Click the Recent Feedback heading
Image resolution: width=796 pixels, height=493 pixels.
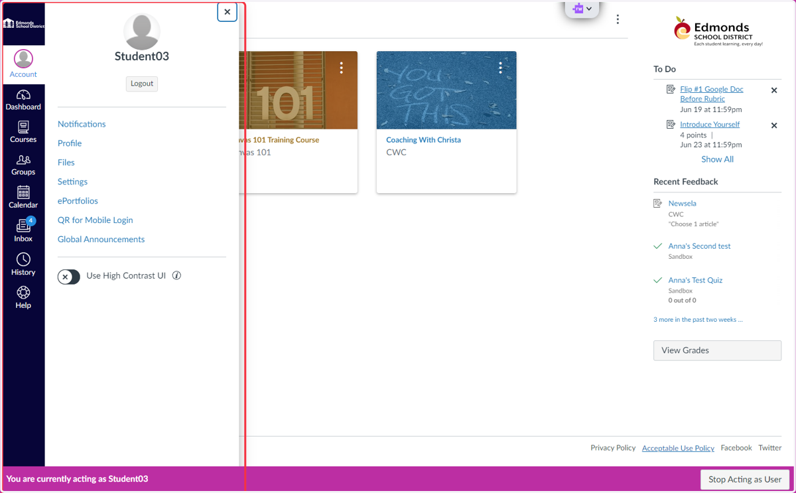pyautogui.click(x=686, y=182)
